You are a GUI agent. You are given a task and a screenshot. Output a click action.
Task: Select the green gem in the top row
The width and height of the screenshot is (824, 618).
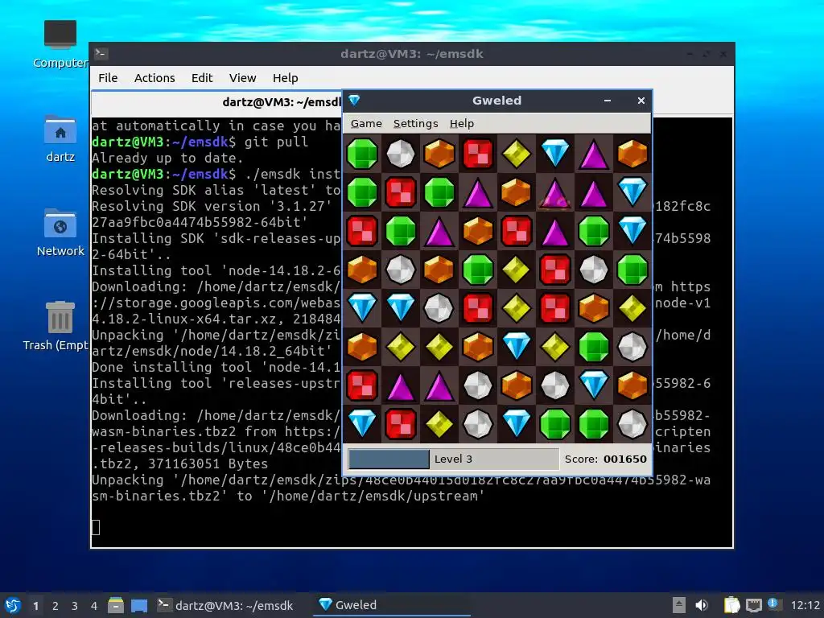coord(362,154)
